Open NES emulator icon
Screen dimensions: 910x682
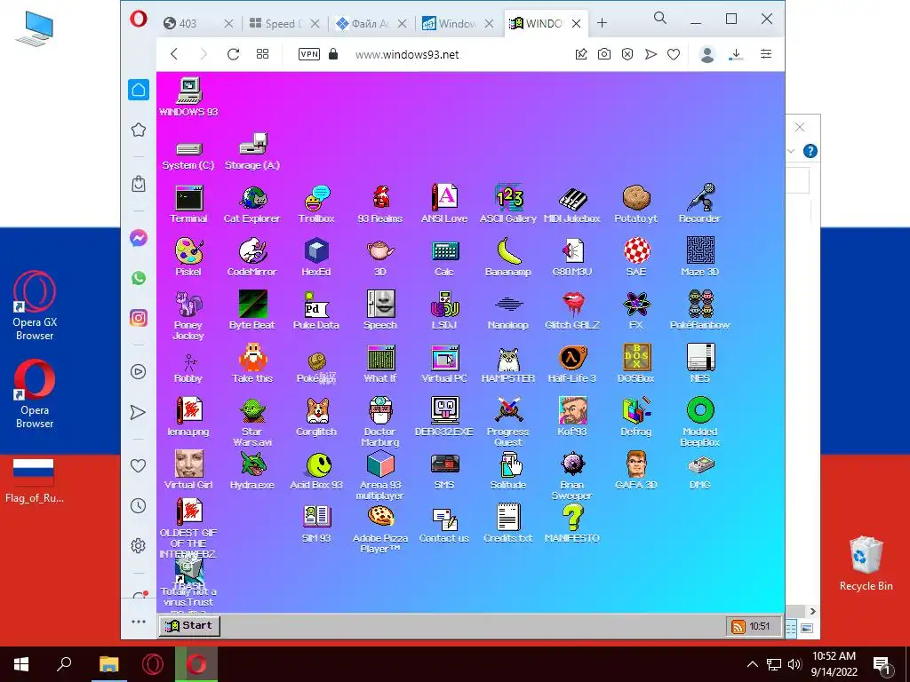click(x=700, y=359)
